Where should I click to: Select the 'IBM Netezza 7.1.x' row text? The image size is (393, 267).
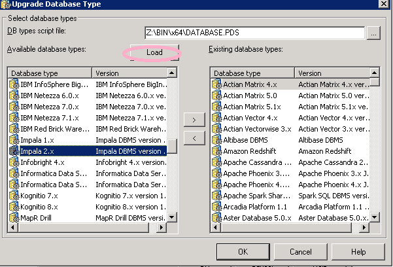(x=50, y=118)
